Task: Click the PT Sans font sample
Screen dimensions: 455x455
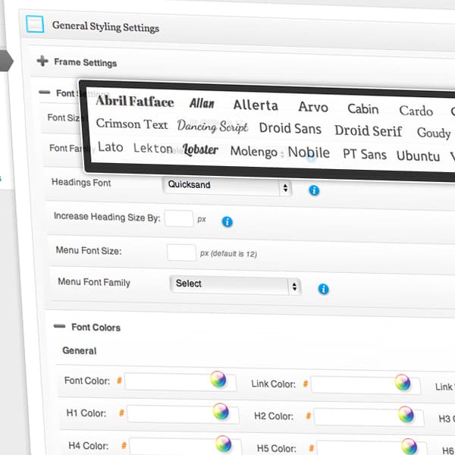Action: pyautogui.click(x=365, y=154)
